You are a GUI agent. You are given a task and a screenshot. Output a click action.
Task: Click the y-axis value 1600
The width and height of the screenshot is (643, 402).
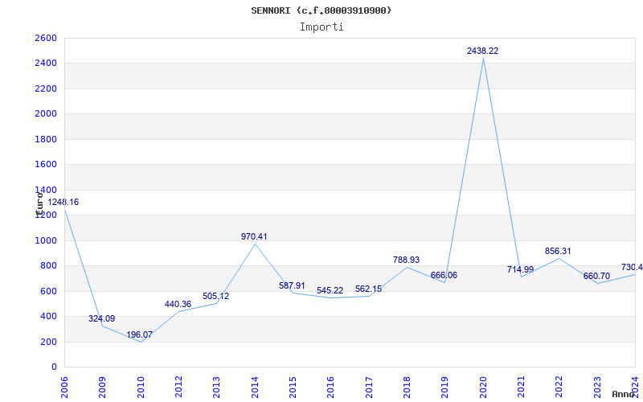46,165
